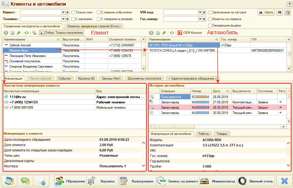Open the Телефон dropdown arrow
Image resolution: width=293 pixels, height=188 pixels.
click(63, 19)
